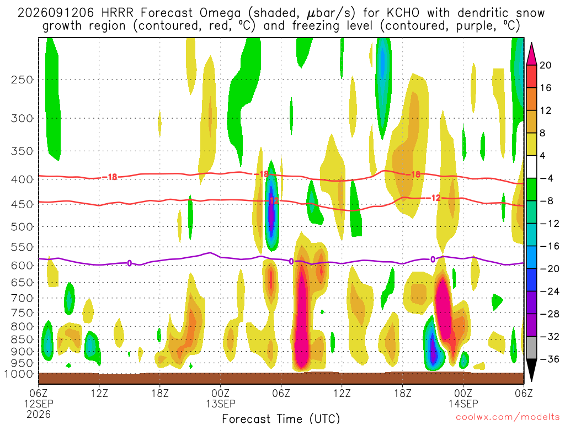
Task: Click the 00Z 13SEP time axis label
Action: (x=221, y=398)
